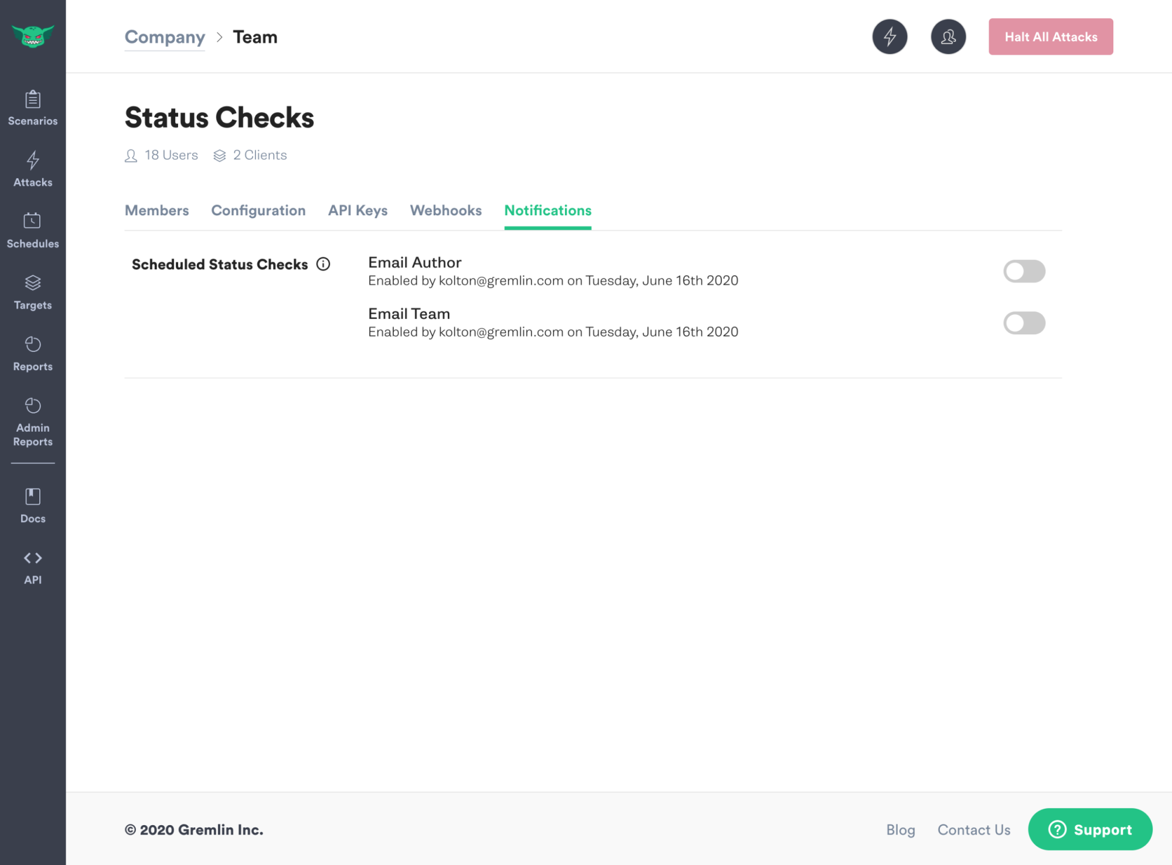1172x865 pixels.
Task: Open the Blog footer link
Action: click(x=901, y=830)
